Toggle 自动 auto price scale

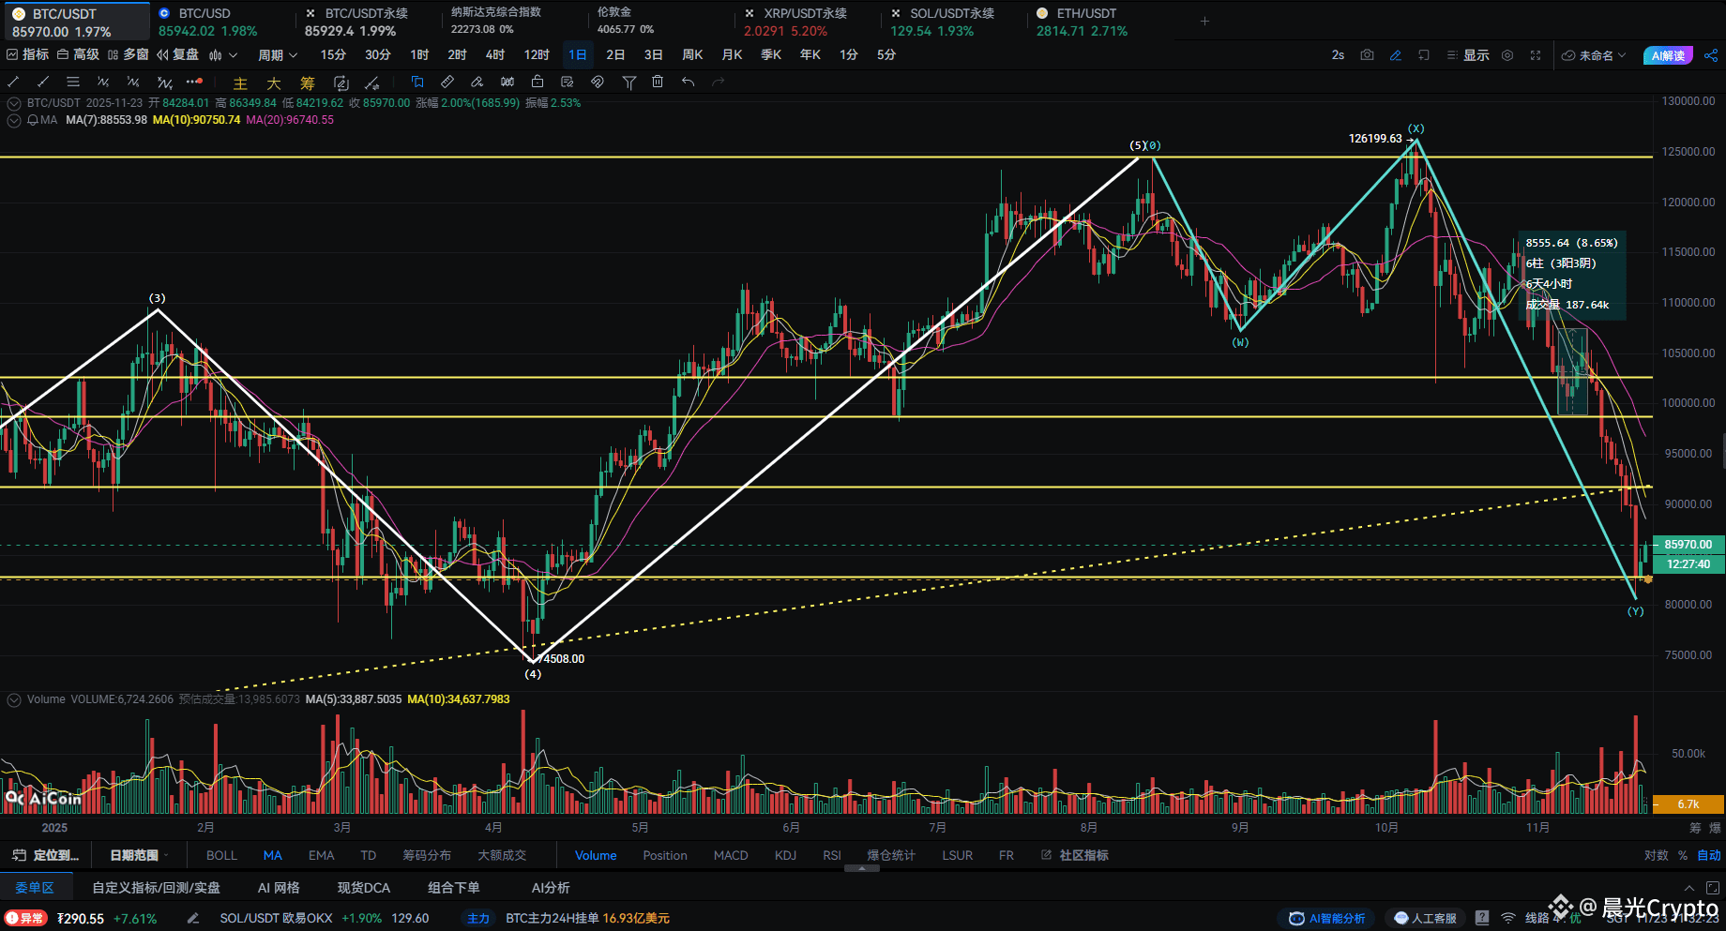(1709, 855)
